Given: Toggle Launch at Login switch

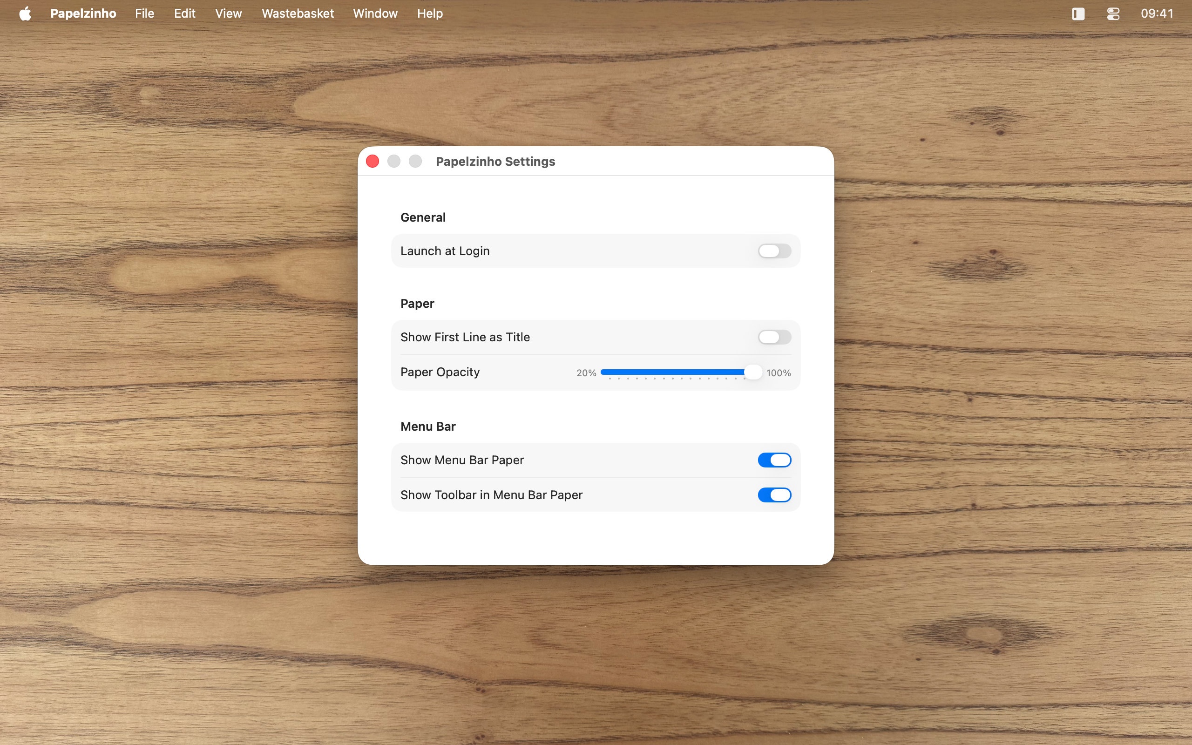Looking at the screenshot, I should 774,251.
